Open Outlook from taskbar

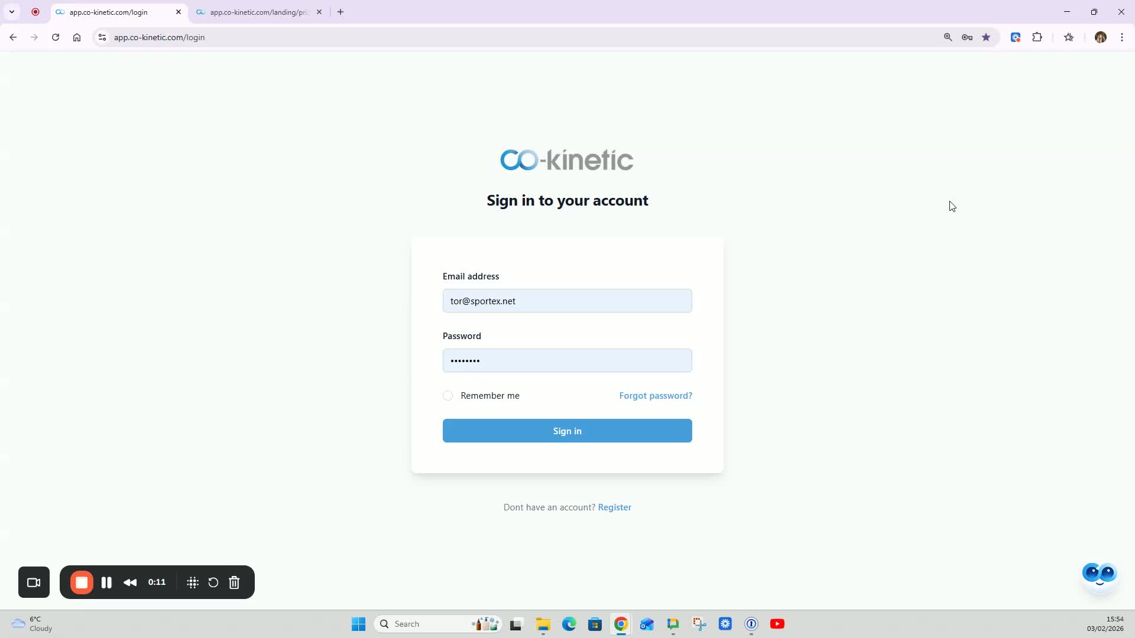(x=647, y=624)
